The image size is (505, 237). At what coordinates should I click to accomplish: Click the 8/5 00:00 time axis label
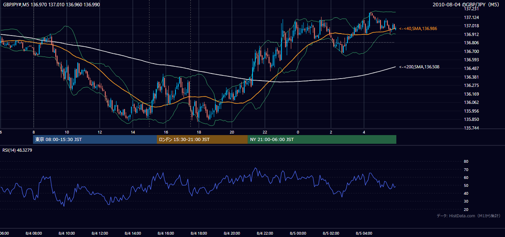[x=298, y=233]
